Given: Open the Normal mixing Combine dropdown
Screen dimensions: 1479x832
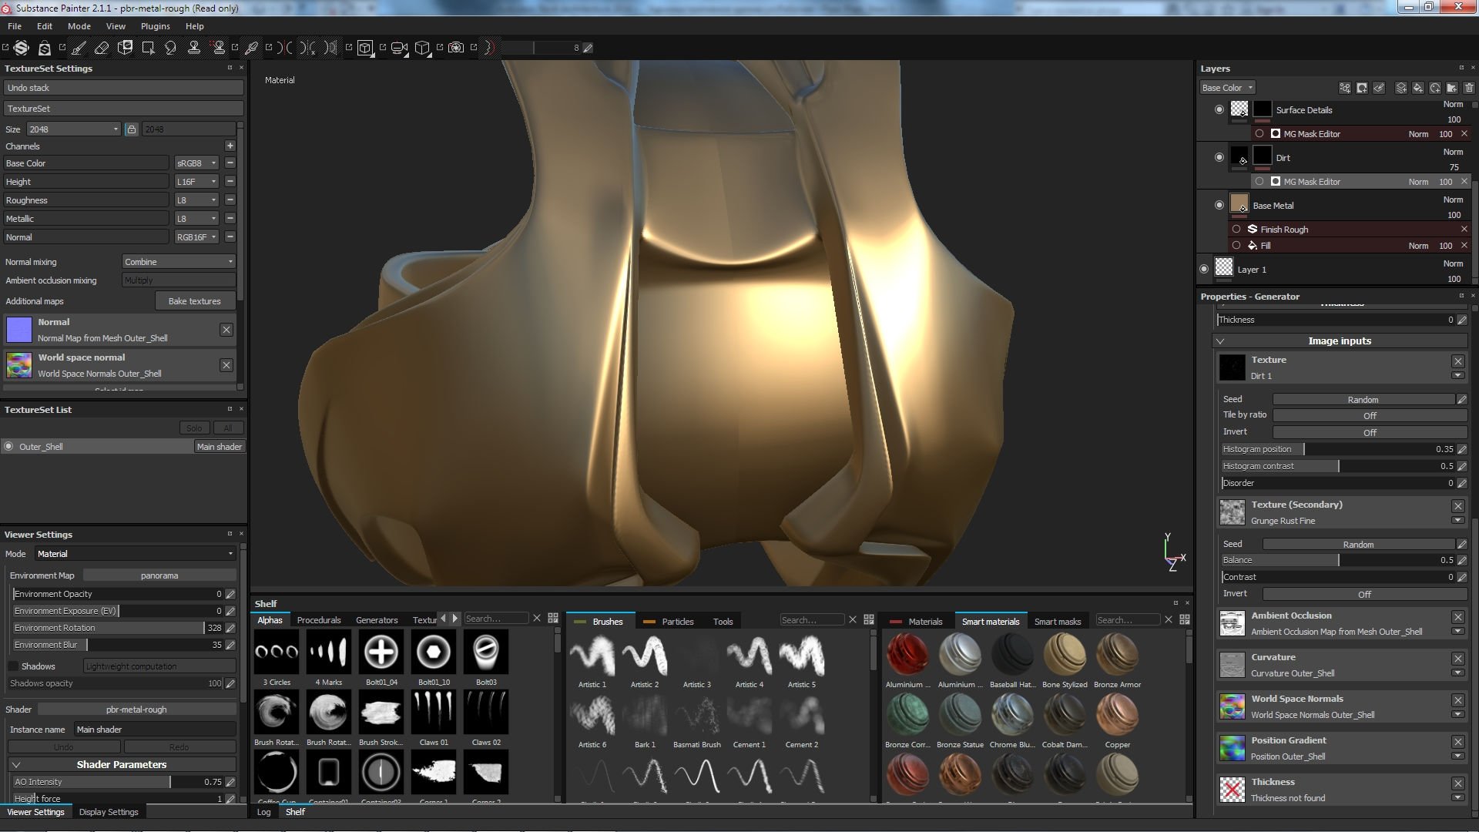Looking at the screenshot, I should click(x=179, y=262).
